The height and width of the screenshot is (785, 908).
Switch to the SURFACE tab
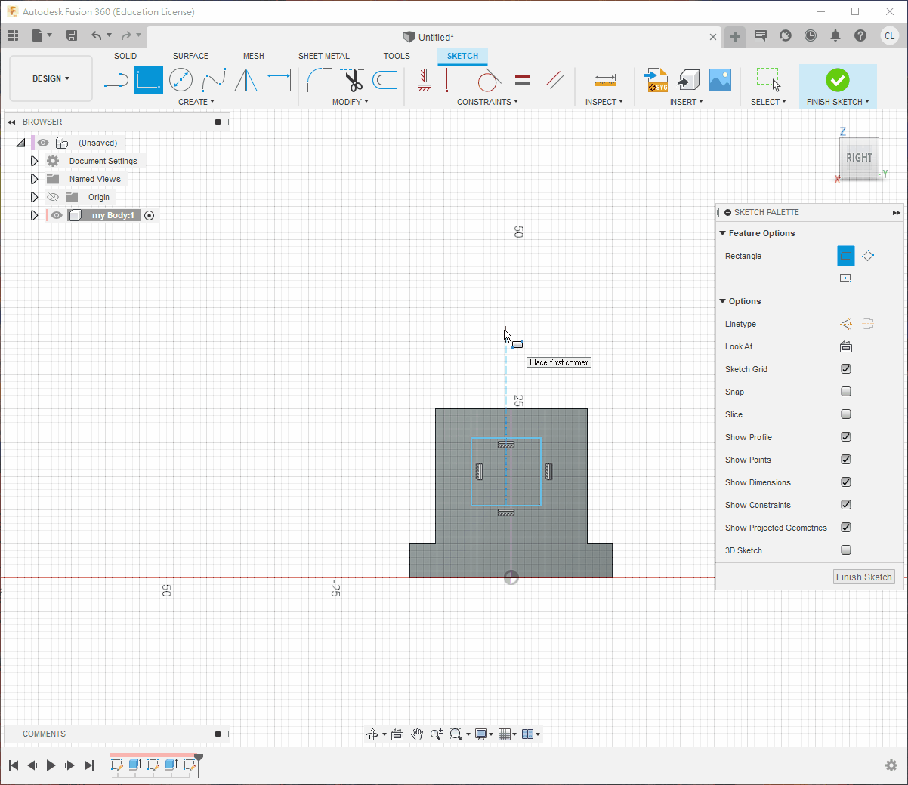190,56
